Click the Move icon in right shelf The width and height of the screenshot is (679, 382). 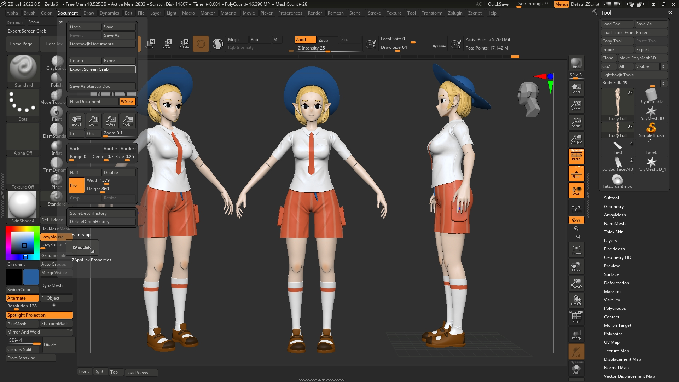coord(576,267)
